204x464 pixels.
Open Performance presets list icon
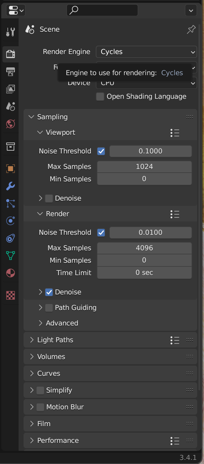coord(175,441)
